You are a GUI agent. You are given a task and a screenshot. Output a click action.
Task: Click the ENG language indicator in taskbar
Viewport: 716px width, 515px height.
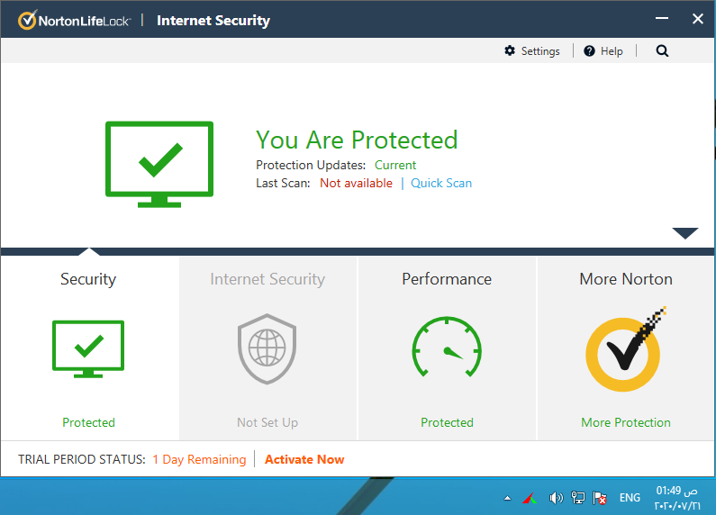630,498
